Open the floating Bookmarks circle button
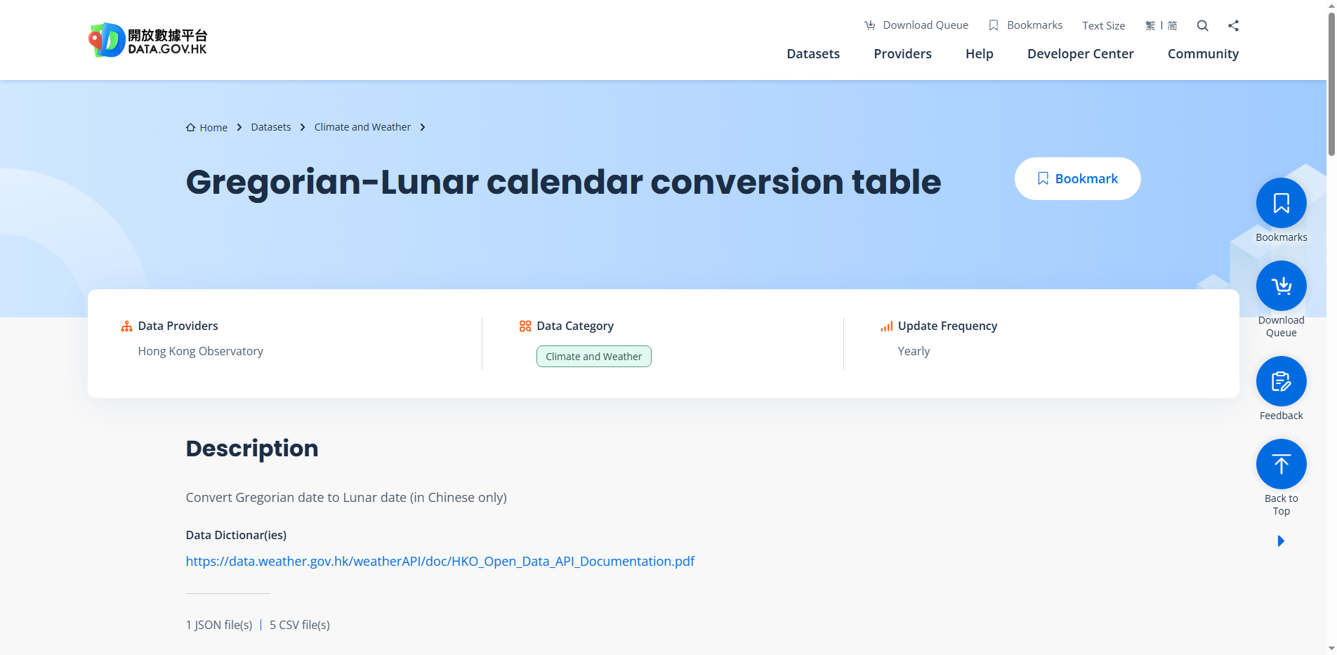The height and width of the screenshot is (655, 1337). [1282, 203]
